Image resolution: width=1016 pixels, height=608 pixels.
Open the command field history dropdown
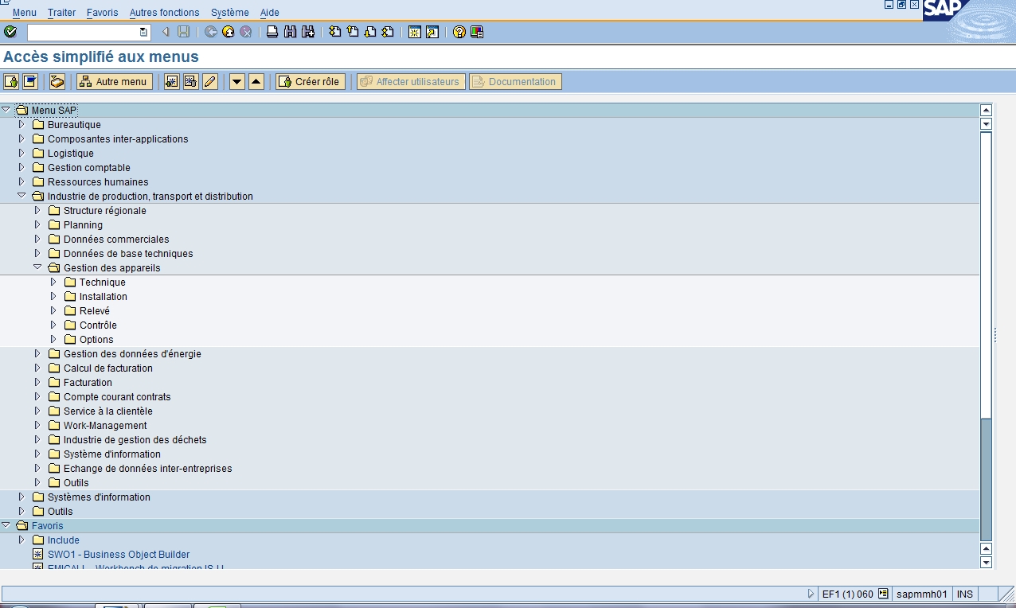(x=143, y=32)
